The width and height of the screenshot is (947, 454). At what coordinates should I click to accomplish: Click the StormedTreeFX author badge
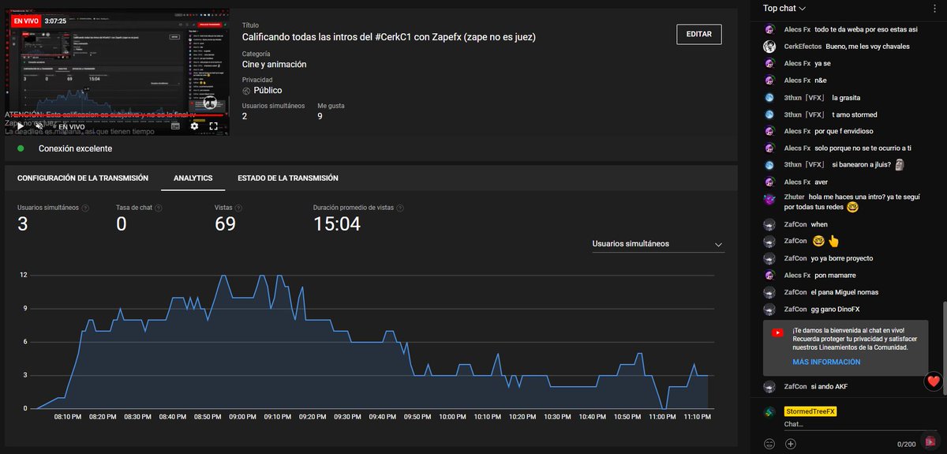click(810, 412)
